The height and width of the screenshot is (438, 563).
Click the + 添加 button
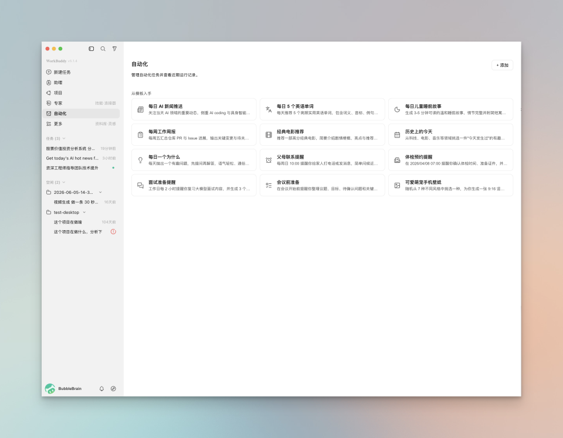pyautogui.click(x=503, y=65)
